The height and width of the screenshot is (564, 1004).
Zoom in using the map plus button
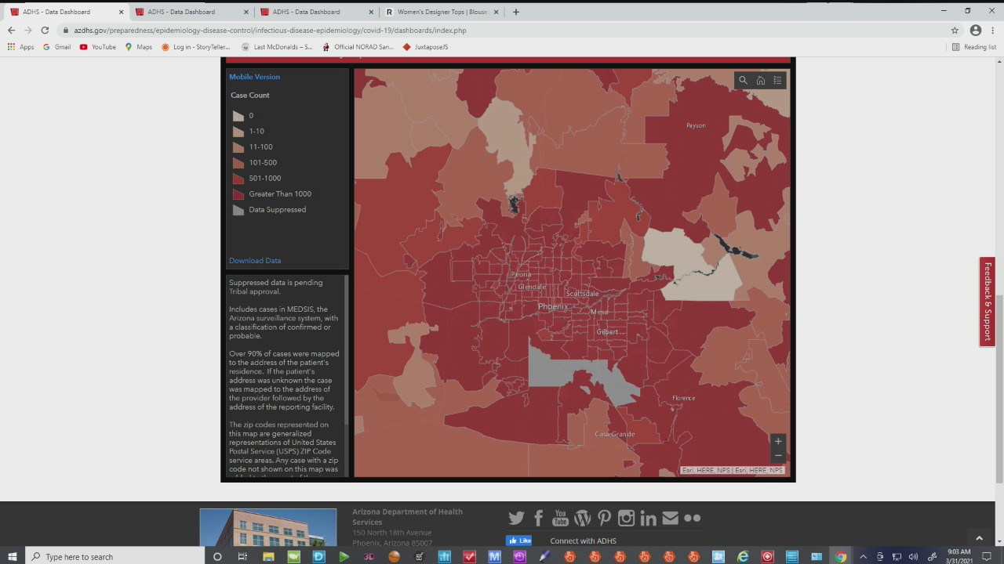[777, 441]
